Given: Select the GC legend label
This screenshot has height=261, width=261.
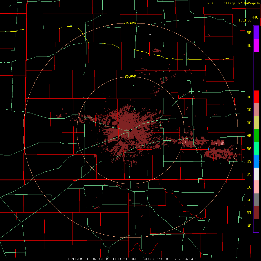Looking at the screenshot, I should (249, 200).
